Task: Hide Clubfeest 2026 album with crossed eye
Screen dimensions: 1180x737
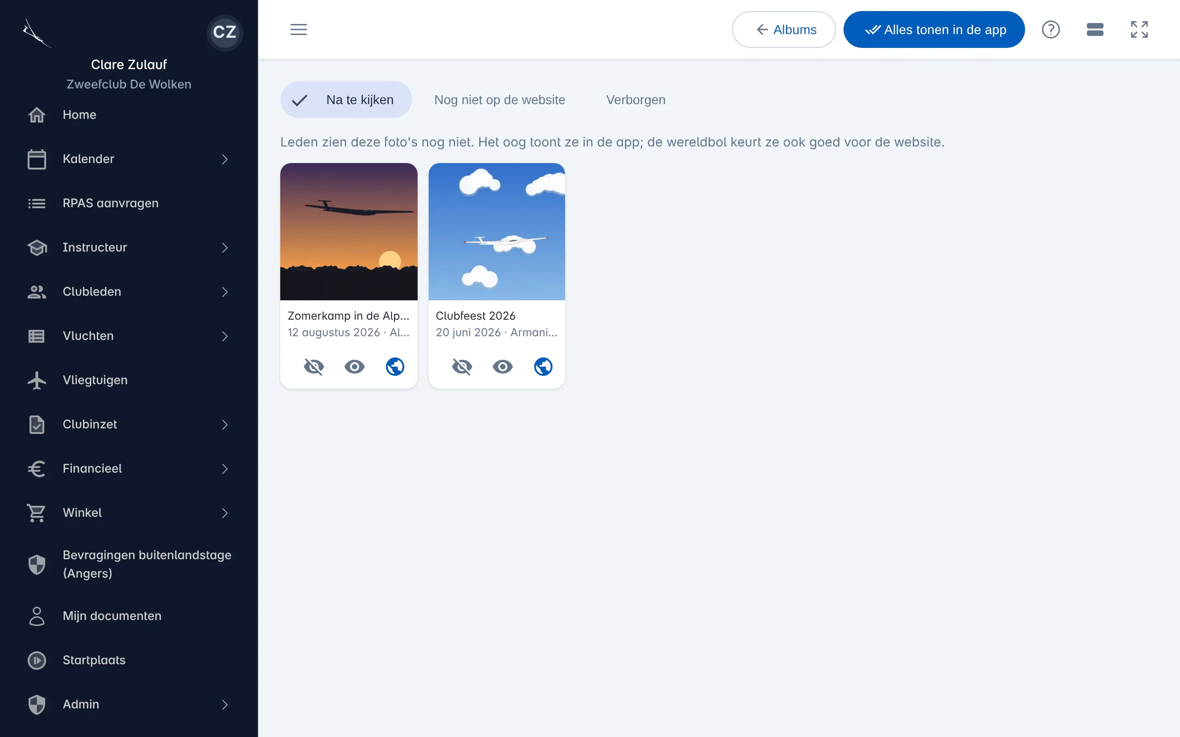Action: click(462, 367)
